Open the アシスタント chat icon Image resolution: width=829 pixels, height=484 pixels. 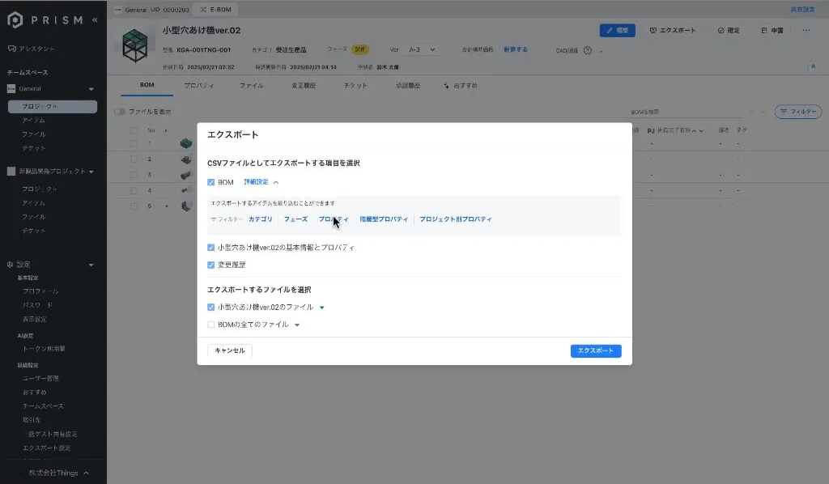[11, 49]
